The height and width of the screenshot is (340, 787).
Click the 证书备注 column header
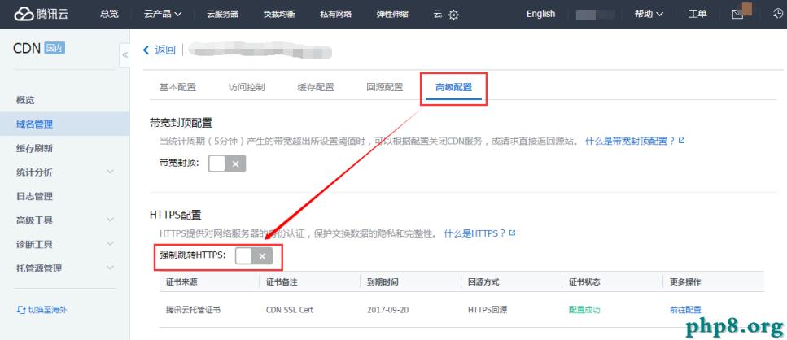[282, 281]
